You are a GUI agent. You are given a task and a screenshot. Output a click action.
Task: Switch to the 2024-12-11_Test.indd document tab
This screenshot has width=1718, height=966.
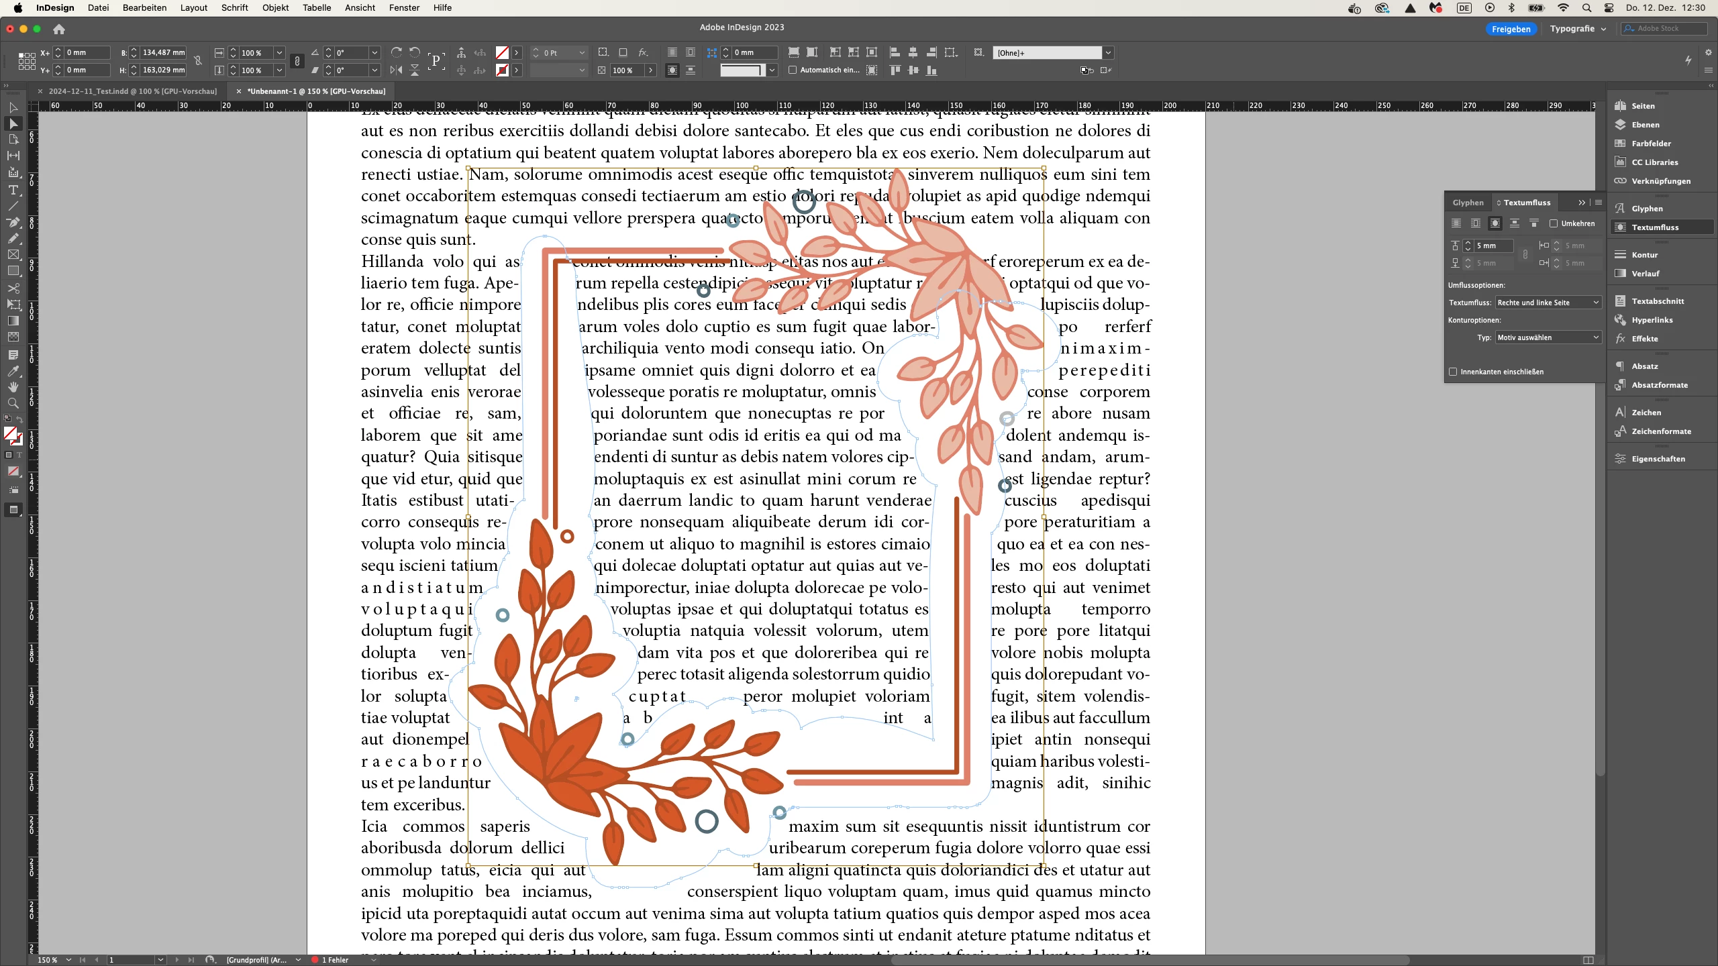tap(132, 91)
